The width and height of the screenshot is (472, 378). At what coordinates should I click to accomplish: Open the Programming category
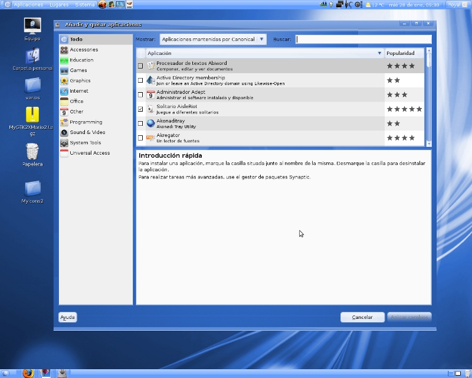point(96,122)
